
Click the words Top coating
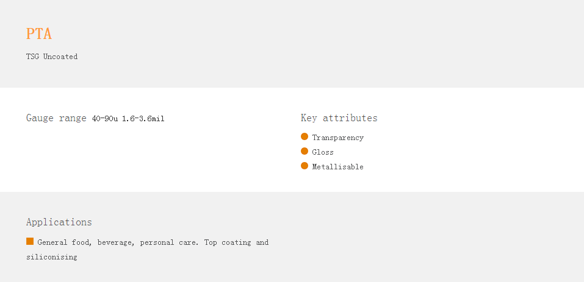point(228,242)
